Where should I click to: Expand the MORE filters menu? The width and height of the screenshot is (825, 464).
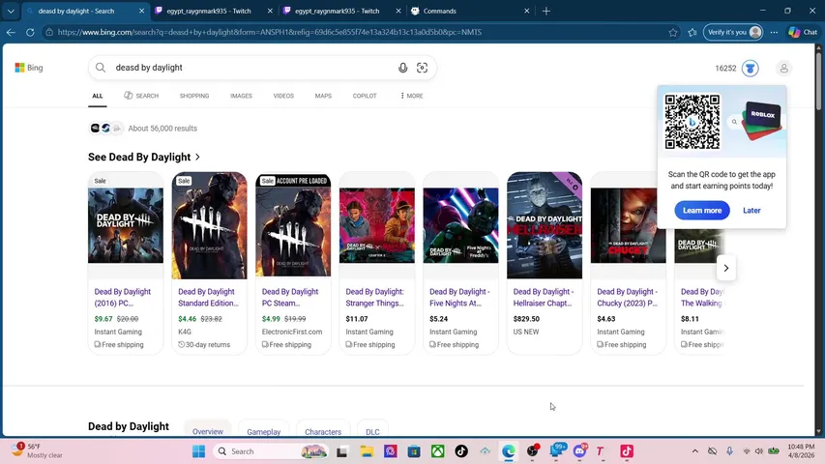coord(411,96)
